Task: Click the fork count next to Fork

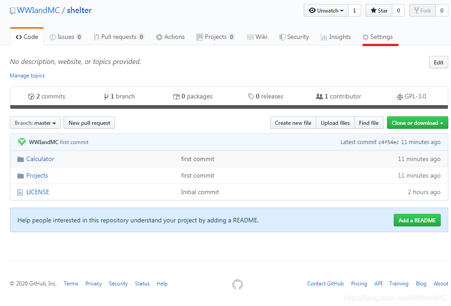Action: pos(442,11)
